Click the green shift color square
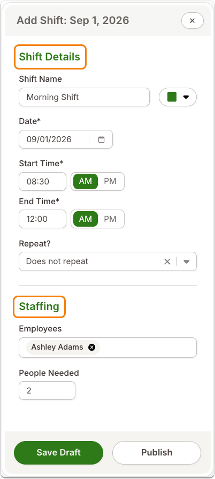Viewport: 215px width, 479px height. point(172,97)
